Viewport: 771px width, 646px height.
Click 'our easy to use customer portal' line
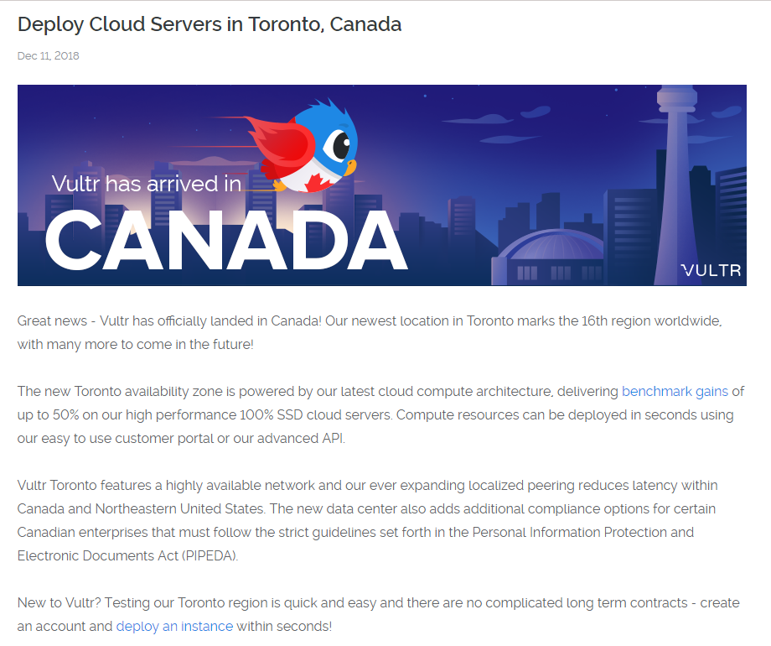pyautogui.click(x=182, y=438)
